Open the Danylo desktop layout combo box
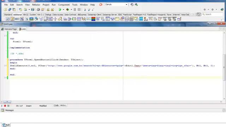The width and height of the screenshot is (226, 127). tap(116, 5)
